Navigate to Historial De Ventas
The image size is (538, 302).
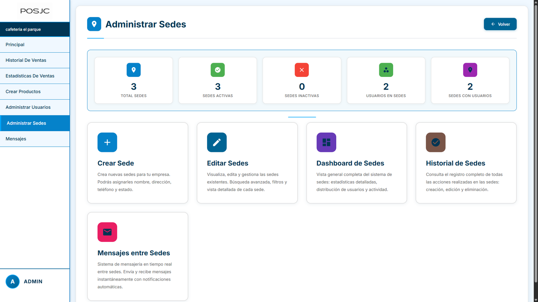pos(26,60)
